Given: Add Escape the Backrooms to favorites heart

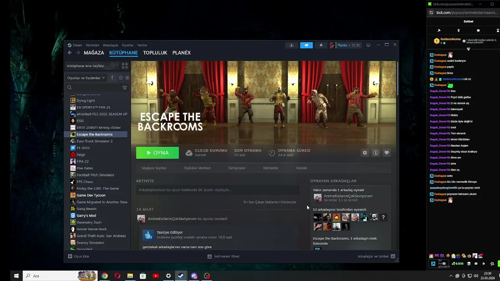Looking at the screenshot, I should coord(387,153).
